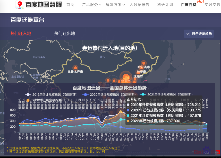Switch to the 热门迁入地 tab
Screen dimensions: 221x158
pos(21,33)
